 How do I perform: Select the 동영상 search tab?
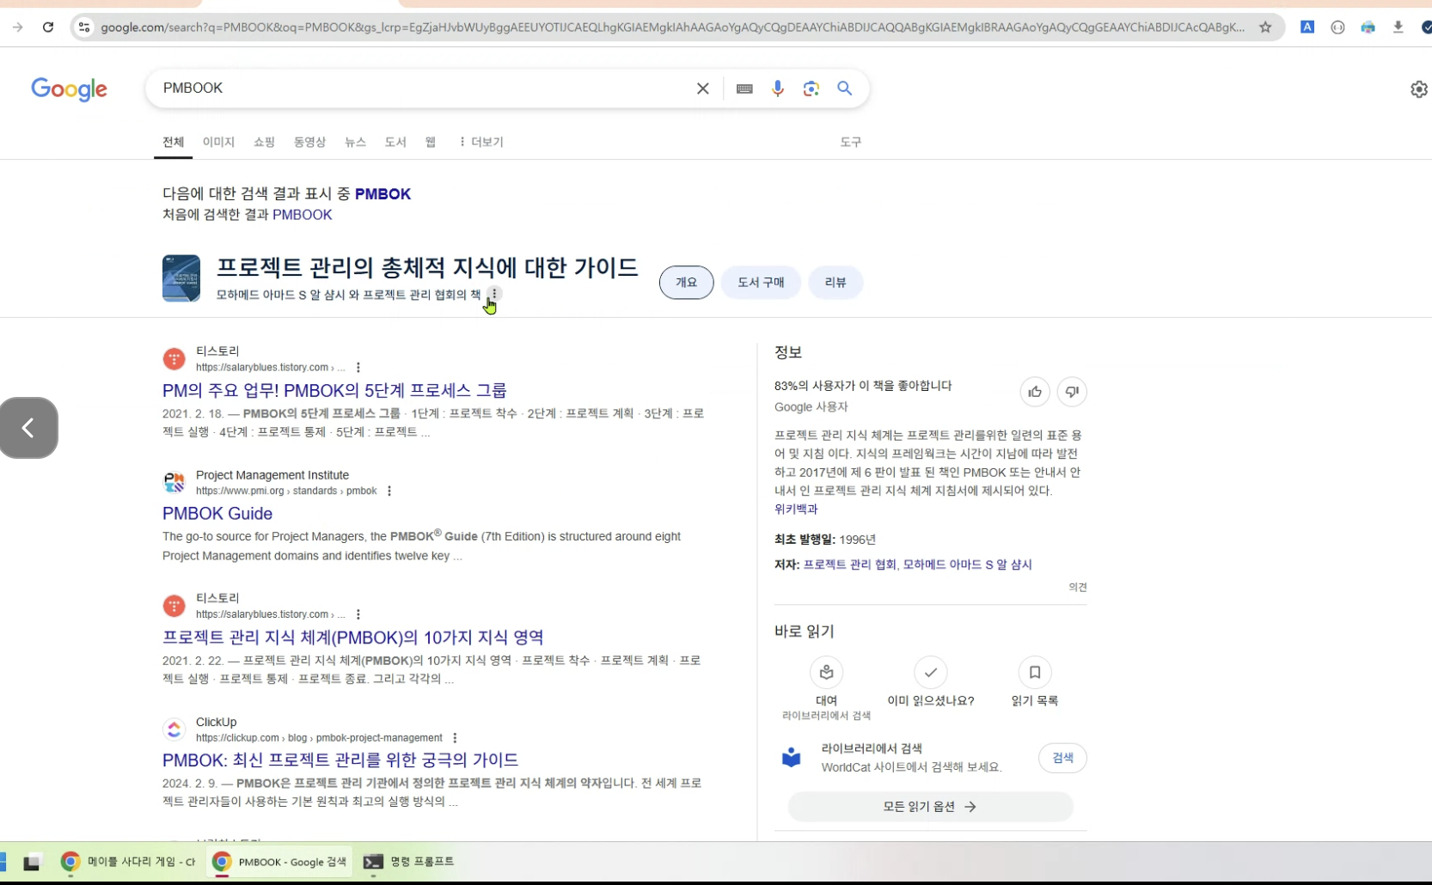[x=309, y=142]
